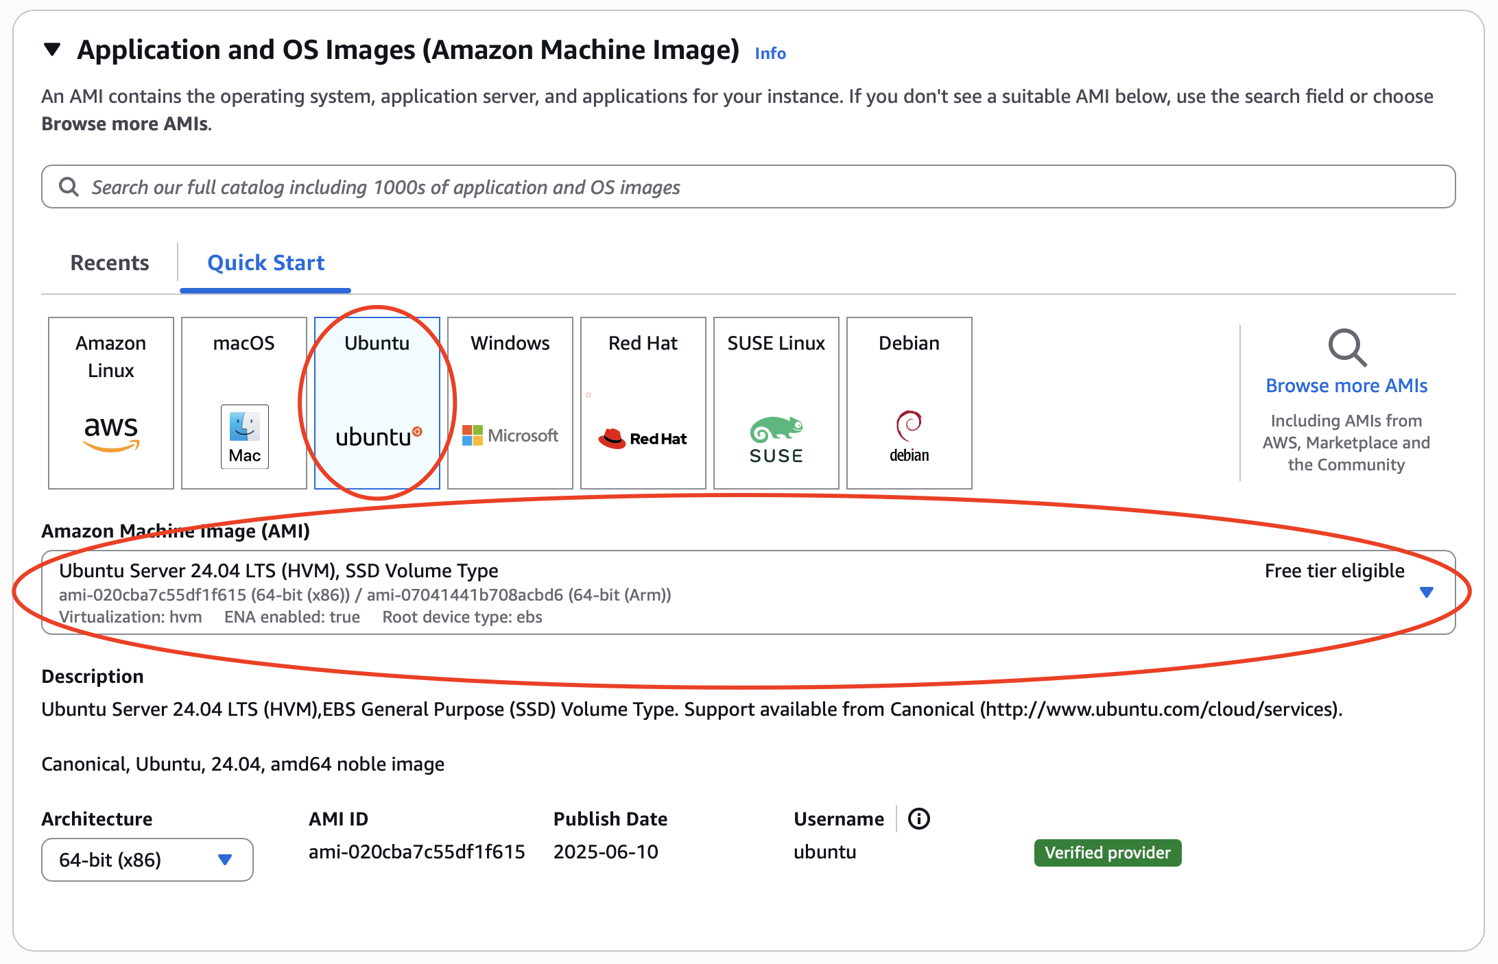Open the Architecture 64-bit (x86) dropdown
This screenshot has height=964, width=1498.
(147, 860)
